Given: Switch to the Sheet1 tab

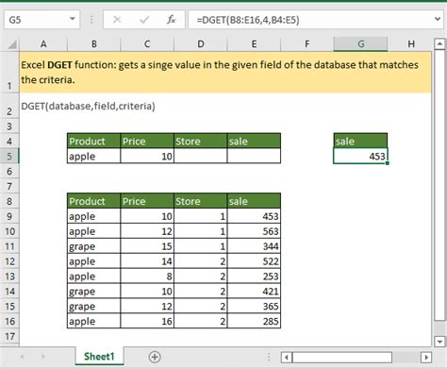Looking at the screenshot, I should click(x=99, y=357).
